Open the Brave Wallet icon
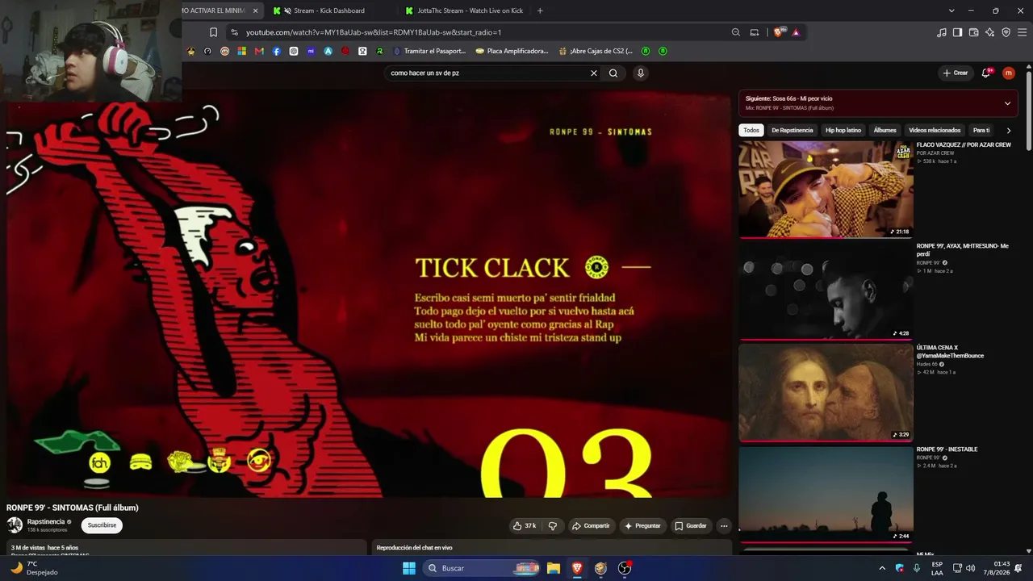The width and height of the screenshot is (1033, 581). point(973,32)
